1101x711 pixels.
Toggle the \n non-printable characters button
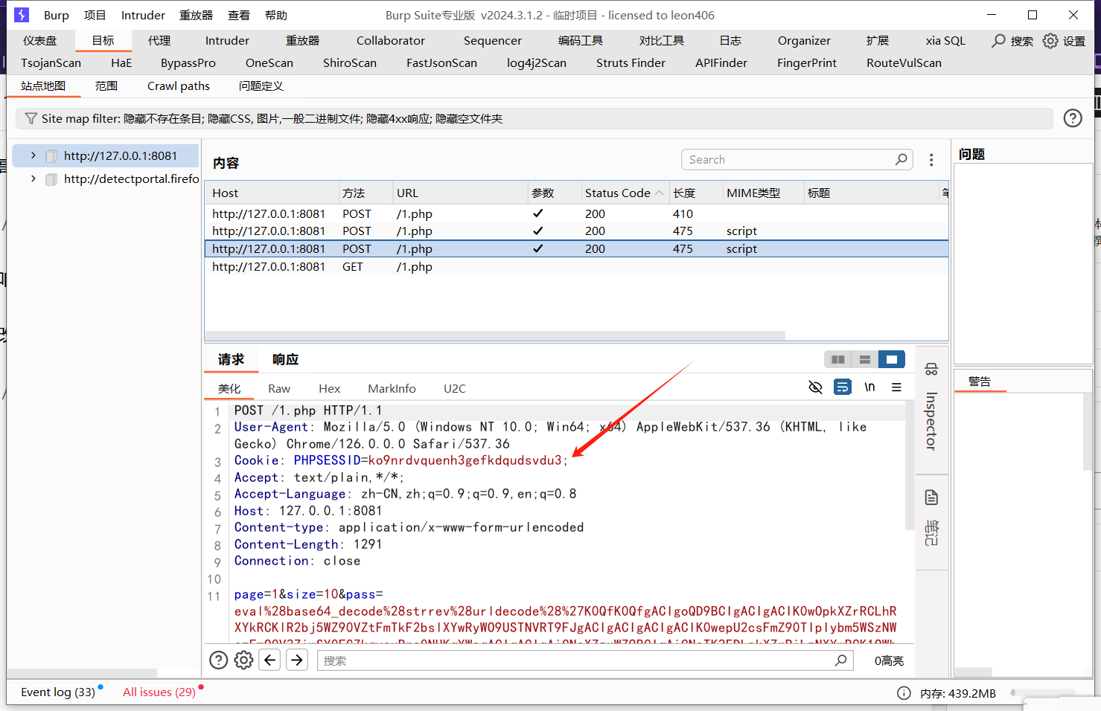coord(869,387)
